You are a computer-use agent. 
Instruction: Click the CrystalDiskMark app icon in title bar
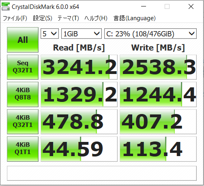click(6, 6)
